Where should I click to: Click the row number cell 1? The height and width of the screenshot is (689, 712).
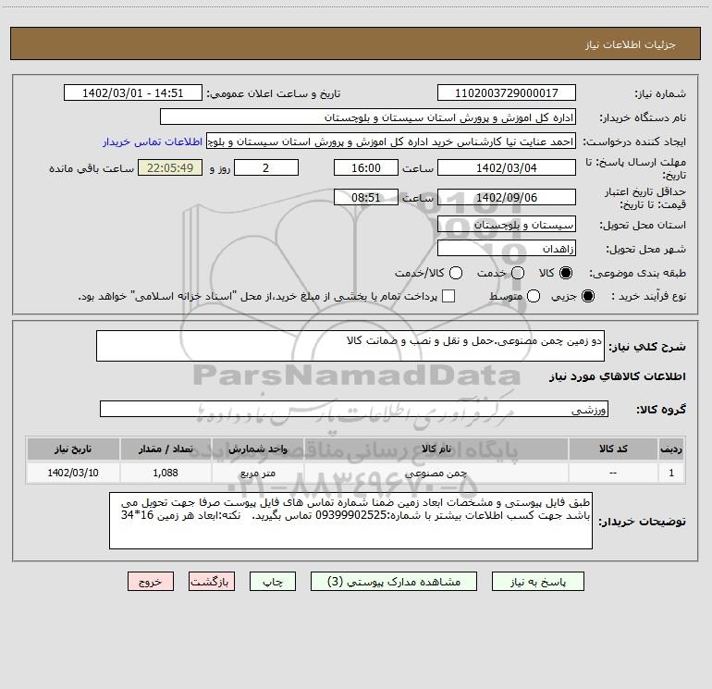671,473
